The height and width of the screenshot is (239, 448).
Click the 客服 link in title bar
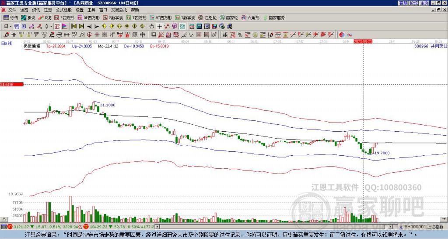[403, 3]
